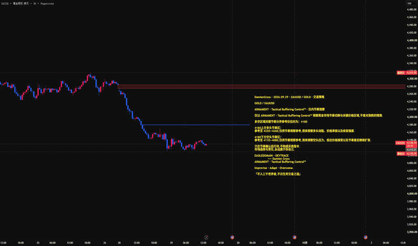Screen dimensions: 418x246
Task: Click the 最低价 low price label 4,110.78
Action: (x=407, y=154)
